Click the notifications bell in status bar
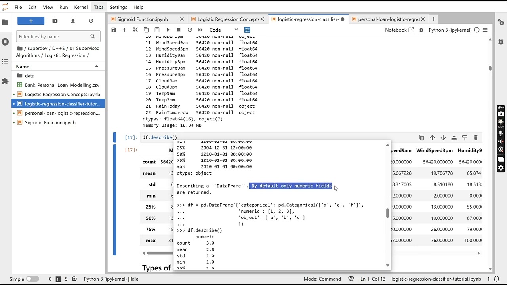The height and width of the screenshot is (285, 507). coord(497,279)
